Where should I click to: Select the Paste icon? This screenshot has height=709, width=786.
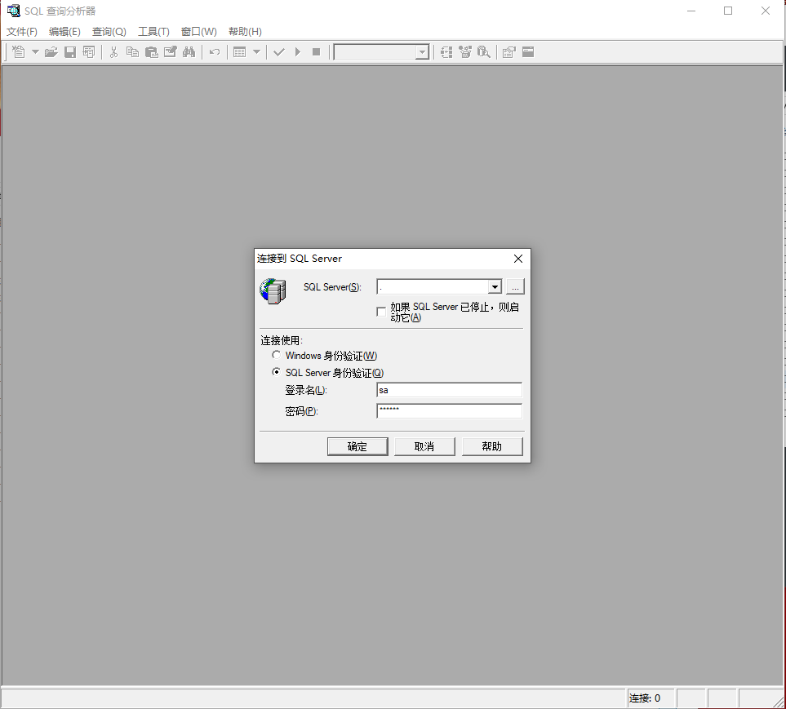pos(151,51)
